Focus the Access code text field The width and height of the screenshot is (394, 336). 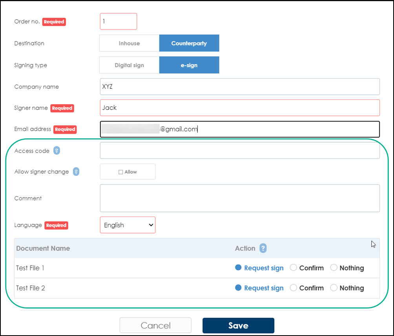pyautogui.click(x=239, y=151)
